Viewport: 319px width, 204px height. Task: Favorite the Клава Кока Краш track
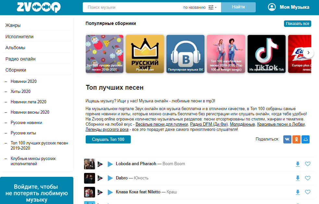coord(308,192)
